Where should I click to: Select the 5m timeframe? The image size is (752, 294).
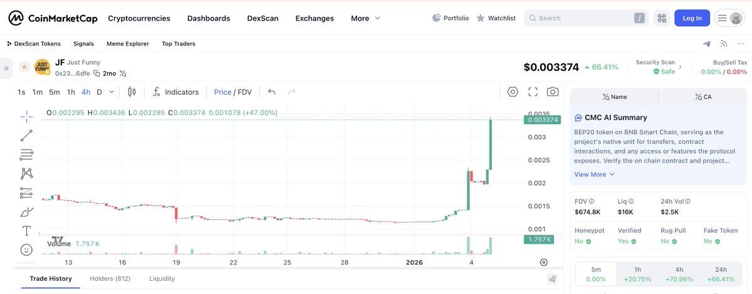55,92
